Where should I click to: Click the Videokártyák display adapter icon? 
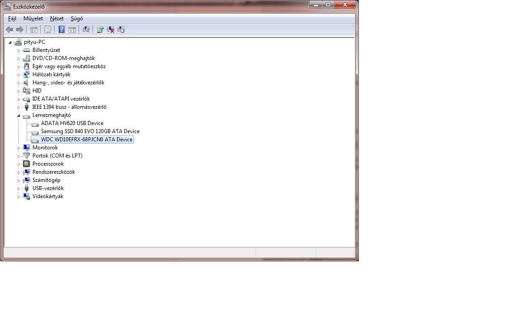point(27,196)
